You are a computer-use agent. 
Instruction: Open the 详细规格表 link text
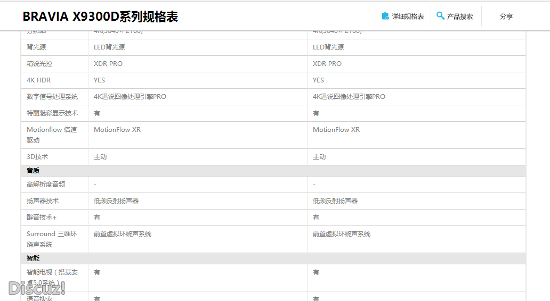coord(408,16)
